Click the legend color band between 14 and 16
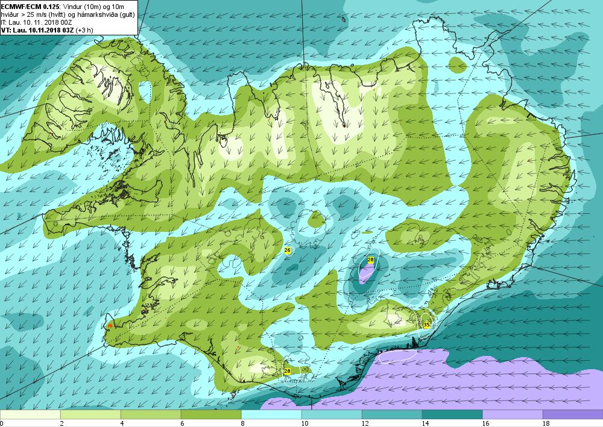603x427 pixels. (452, 415)
